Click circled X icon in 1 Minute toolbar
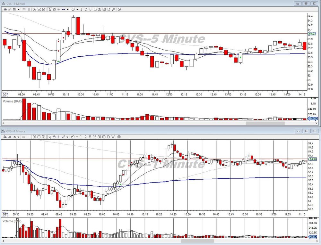This screenshot has height=245, width=321. [119, 137]
